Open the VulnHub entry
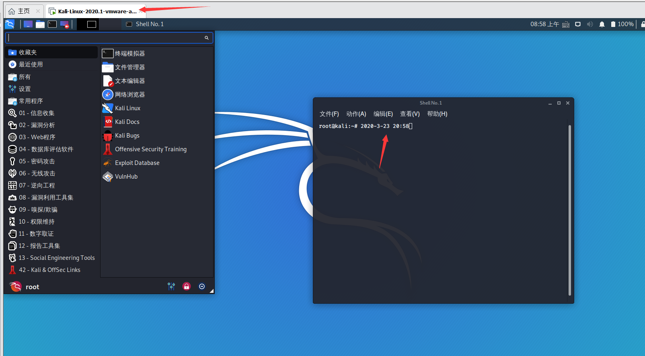The height and width of the screenshot is (356, 645). point(156,177)
